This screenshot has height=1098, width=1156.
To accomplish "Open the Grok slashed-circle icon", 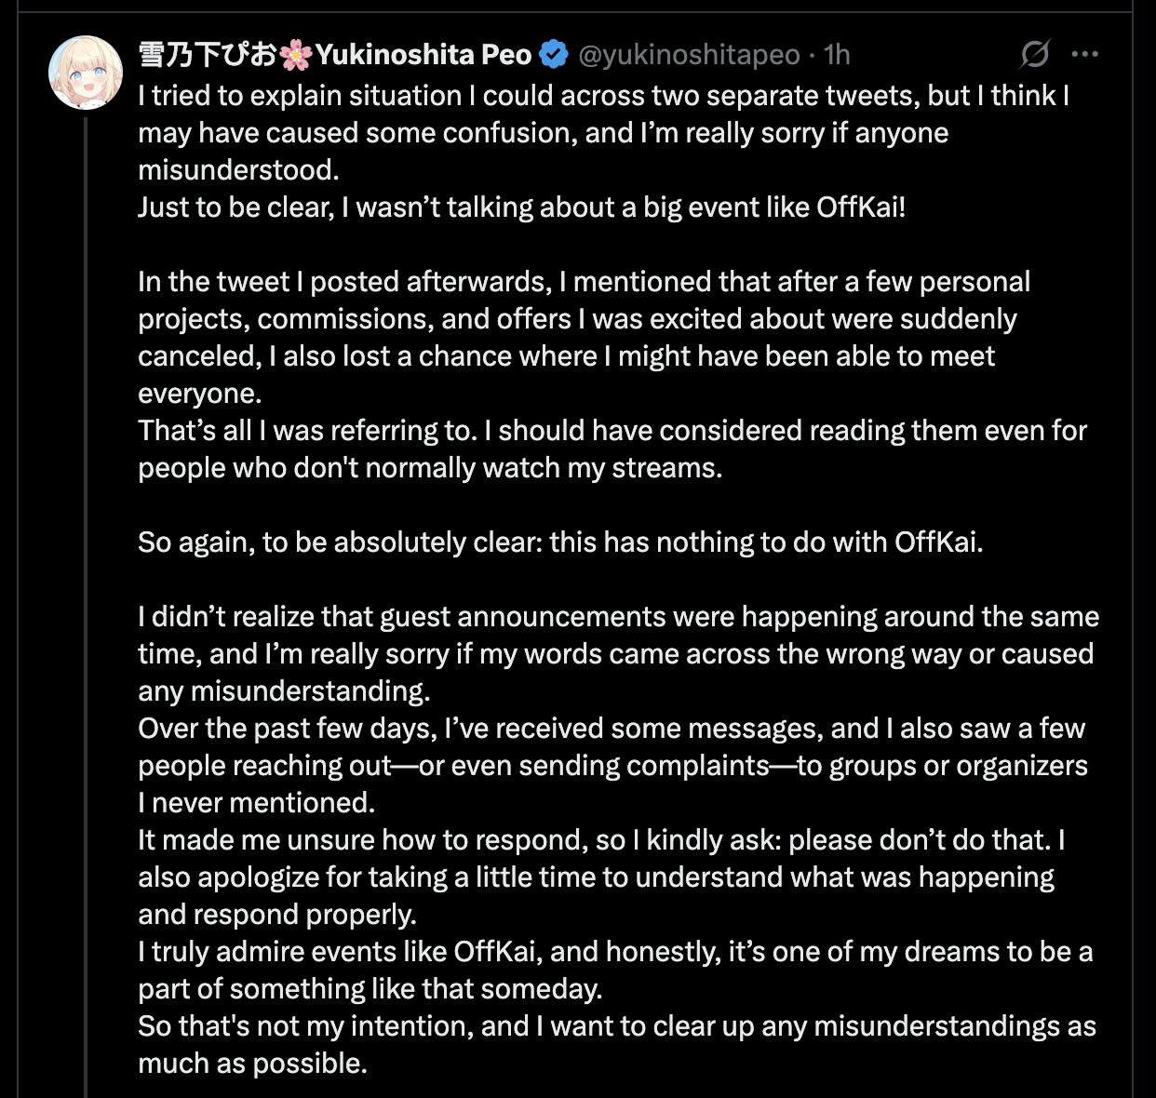I will 1035,55.
